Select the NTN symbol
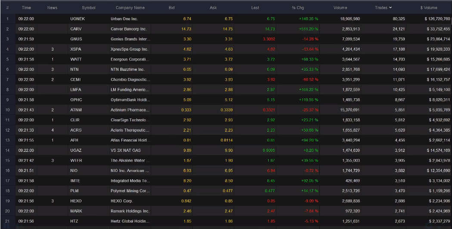Viewport: 452px width, 229px height. 74,69
